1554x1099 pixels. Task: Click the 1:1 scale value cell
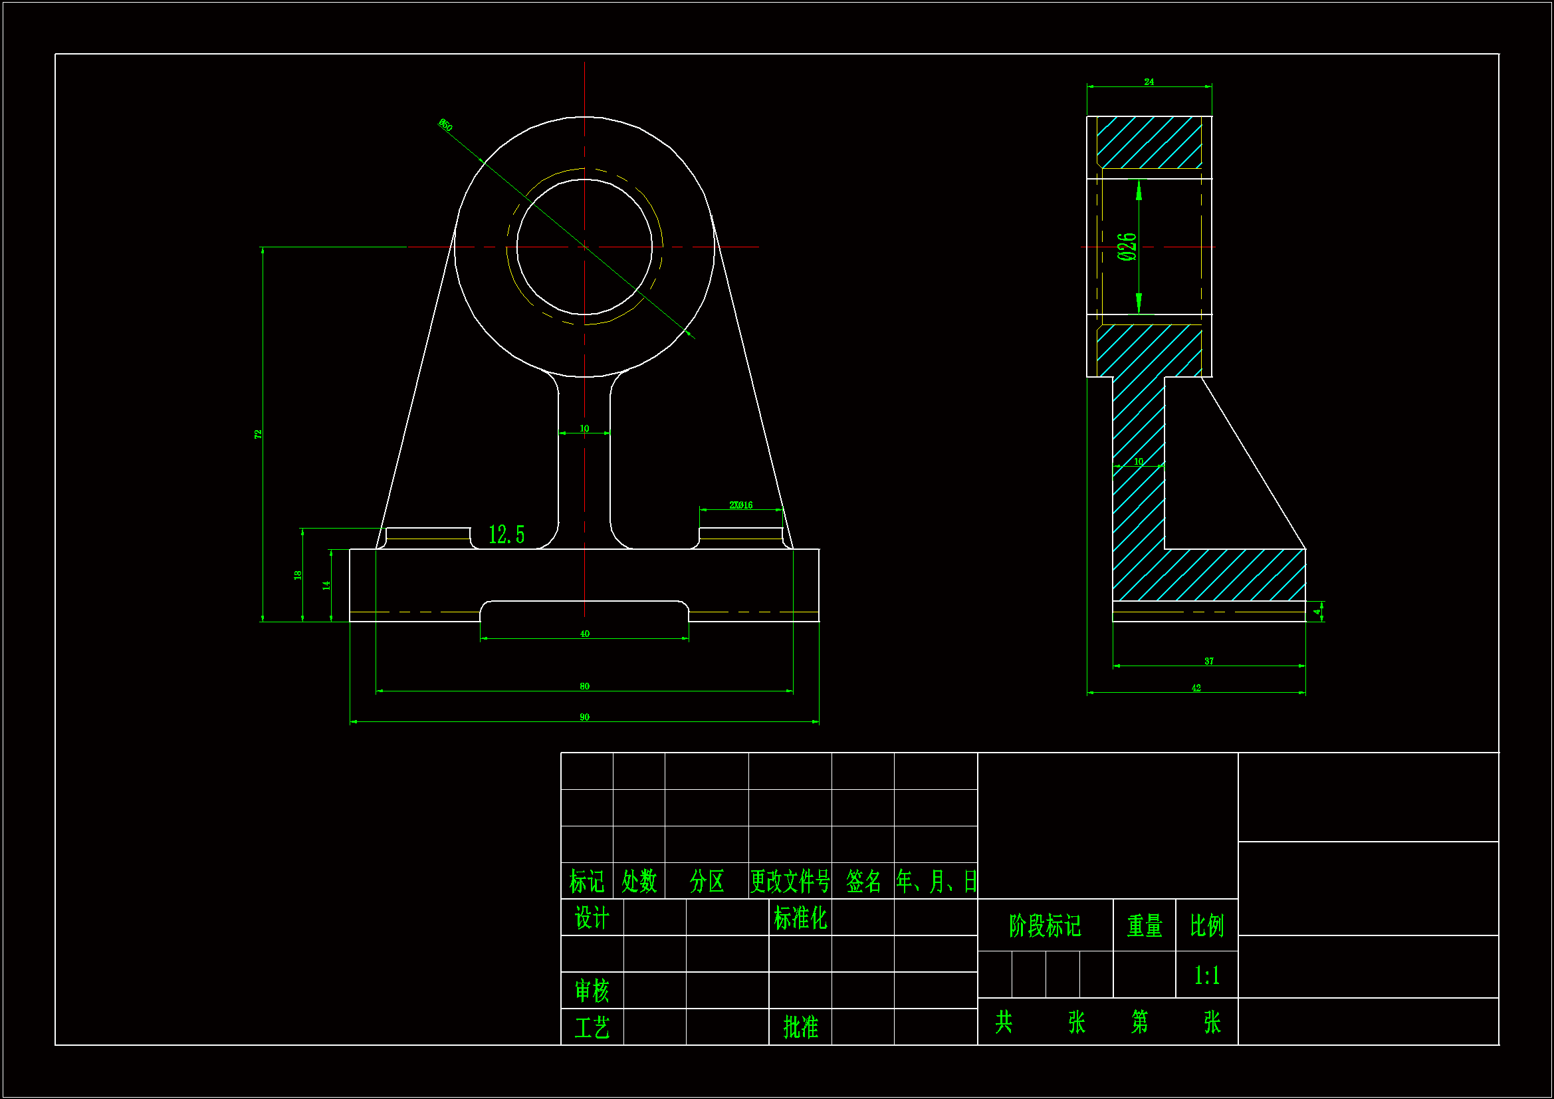tap(1207, 976)
